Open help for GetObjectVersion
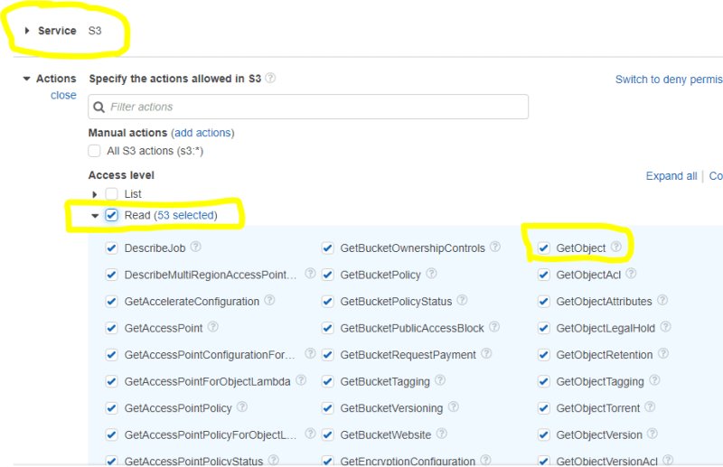723x467 pixels. point(652,434)
